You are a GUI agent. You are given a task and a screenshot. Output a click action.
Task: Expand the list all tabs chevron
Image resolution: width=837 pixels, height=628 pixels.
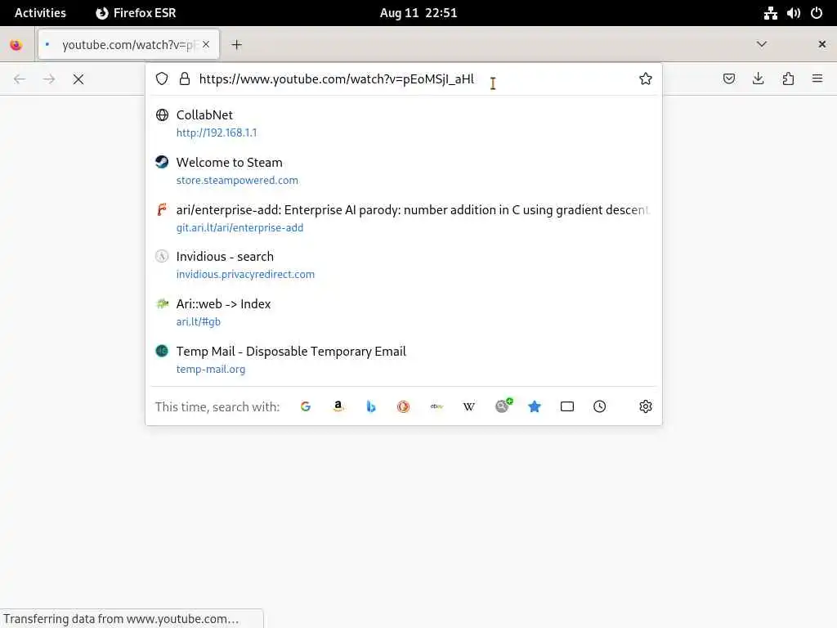pyautogui.click(x=762, y=44)
